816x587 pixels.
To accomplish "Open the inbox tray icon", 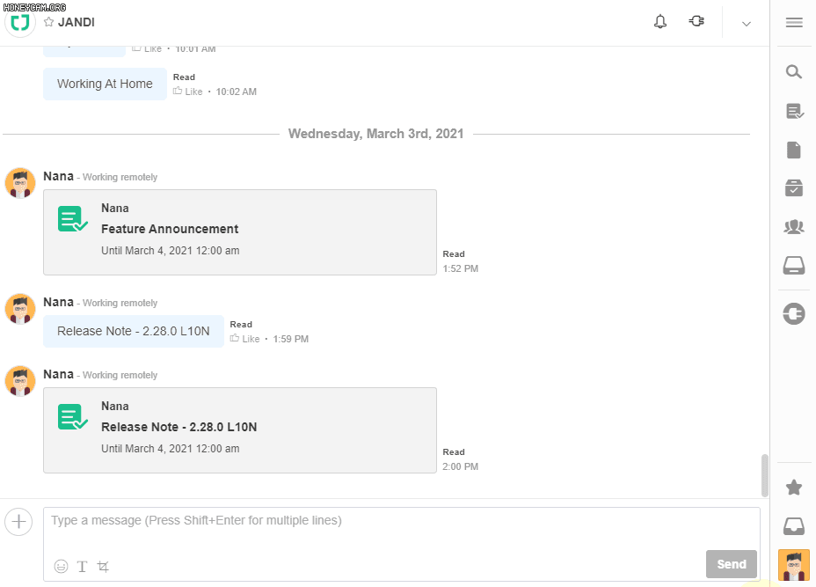I will [794, 526].
